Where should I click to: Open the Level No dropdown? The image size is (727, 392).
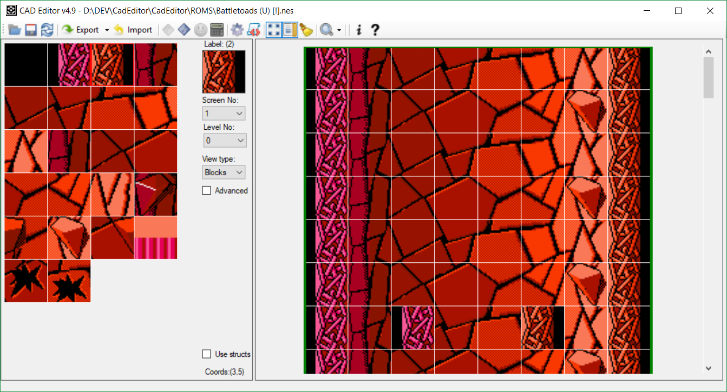[x=225, y=141]
